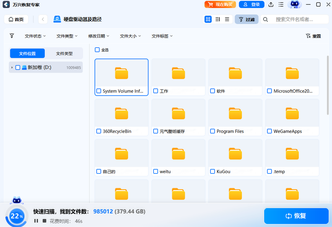Switch to simple list view icon
The height and width of the screenshot is (227, 332).
(x=227, y=19)
